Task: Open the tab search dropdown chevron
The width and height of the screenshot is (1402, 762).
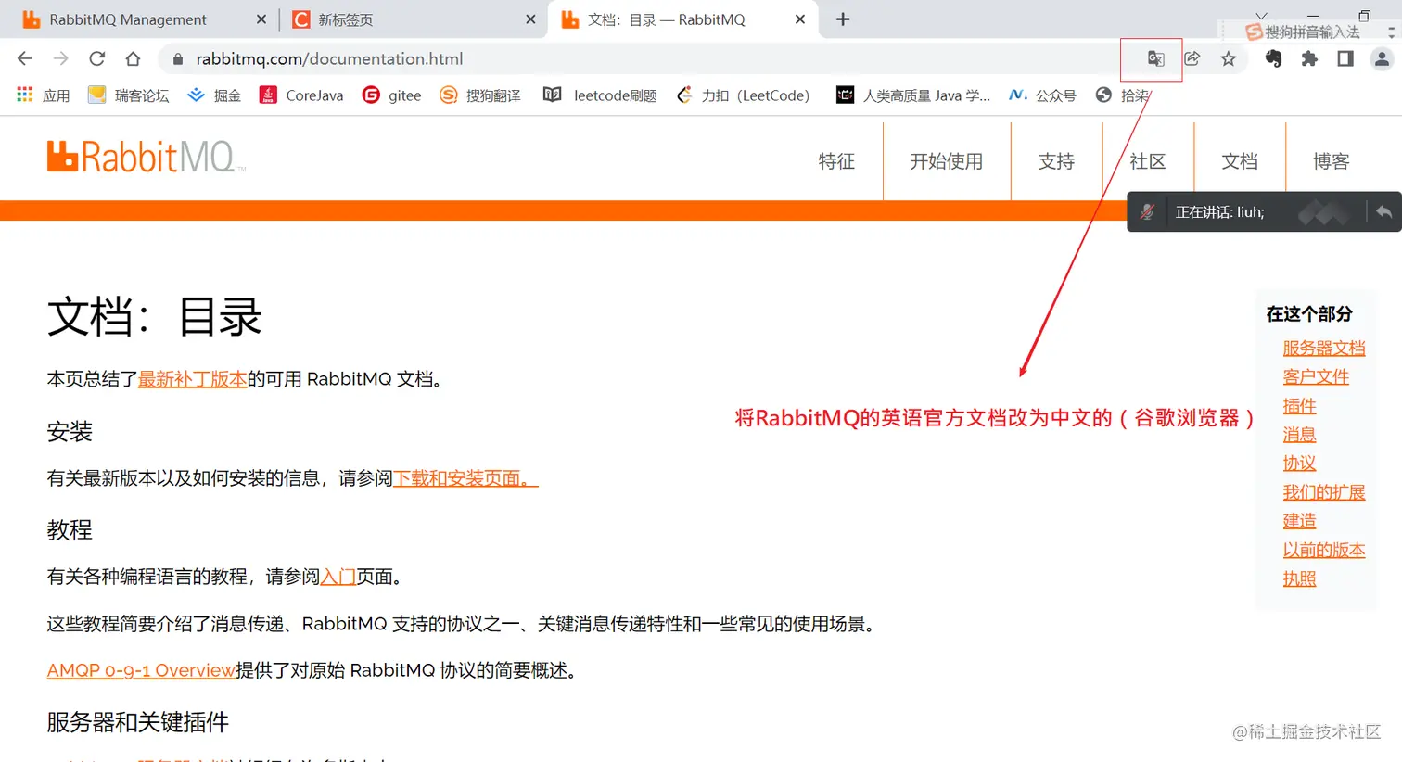Action: 1261,15
